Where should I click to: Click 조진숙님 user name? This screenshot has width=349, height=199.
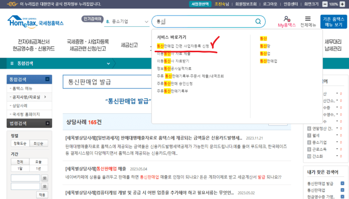[x=222, y=4]
